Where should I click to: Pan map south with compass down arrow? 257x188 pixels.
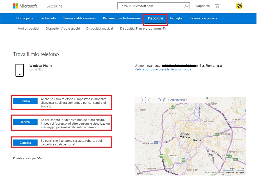tap(145, 102)
